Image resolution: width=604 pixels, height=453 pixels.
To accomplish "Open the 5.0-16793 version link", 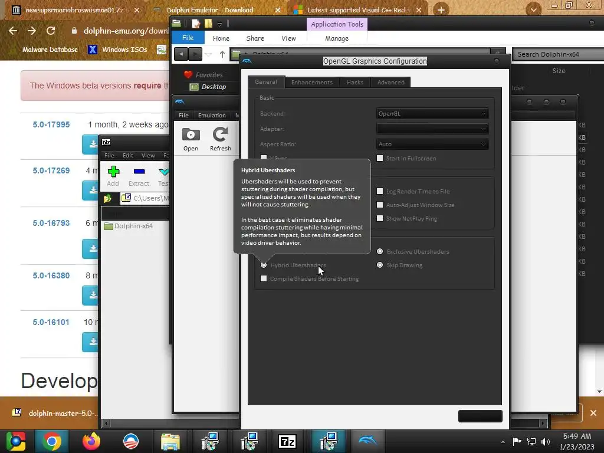I will tap(51, 223).
